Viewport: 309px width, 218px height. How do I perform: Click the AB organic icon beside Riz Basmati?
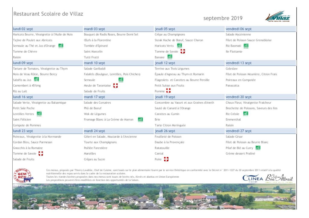246,46
